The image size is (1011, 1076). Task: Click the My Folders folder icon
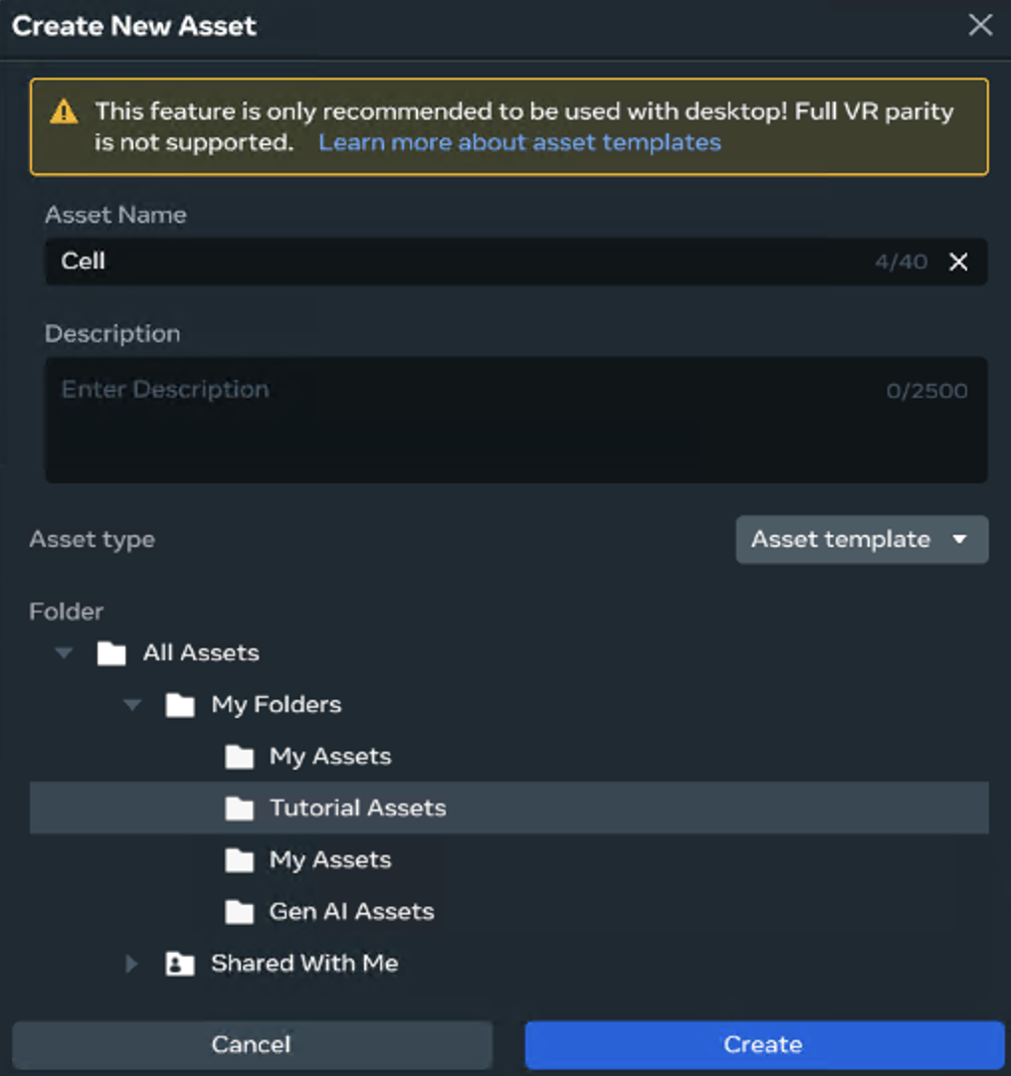coord(180,705)
